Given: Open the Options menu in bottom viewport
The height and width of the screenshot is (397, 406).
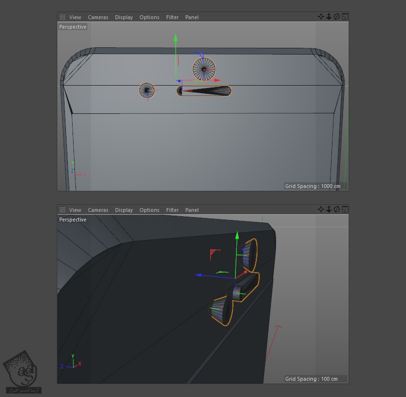Looking at the screenshot, I should click(149, 210).
